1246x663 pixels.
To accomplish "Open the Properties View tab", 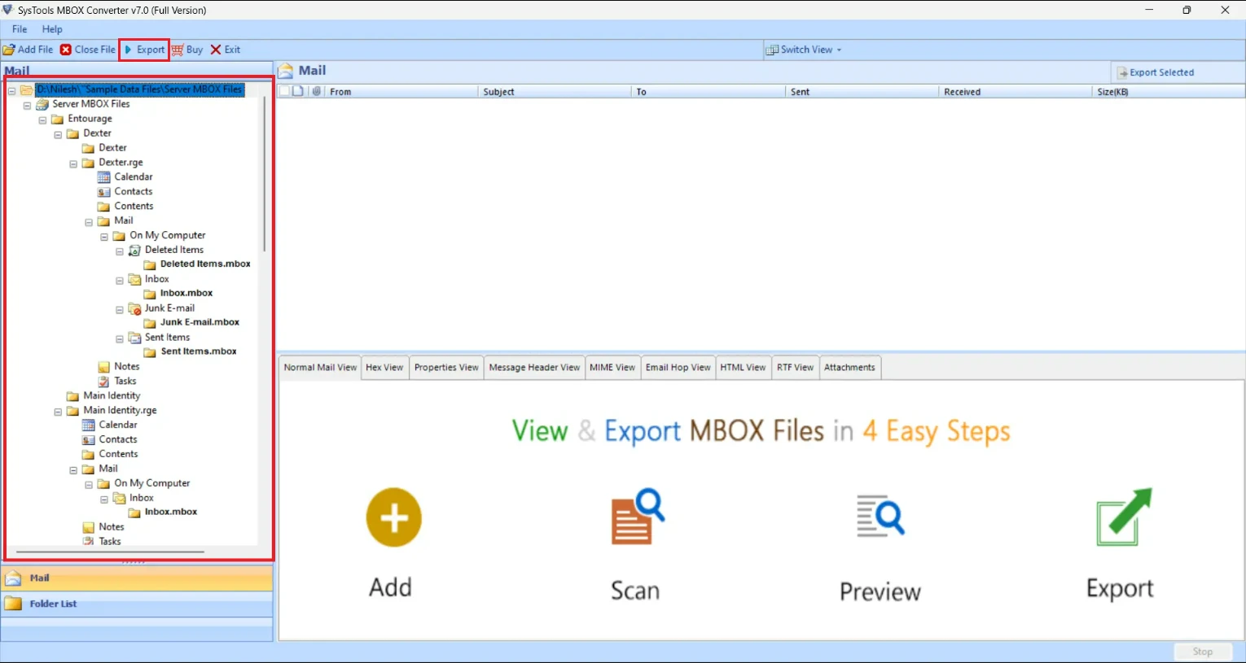I will [446, 368].
